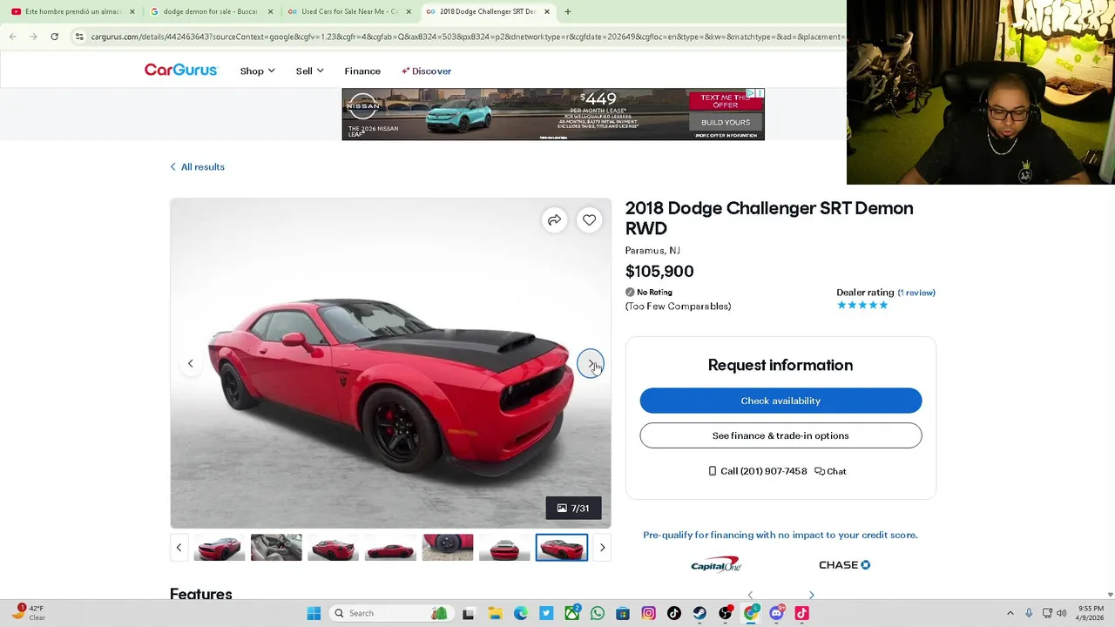Open Xbox app from the taskbar
Viewport: 1115px width, 627px height.
(571, 613)
